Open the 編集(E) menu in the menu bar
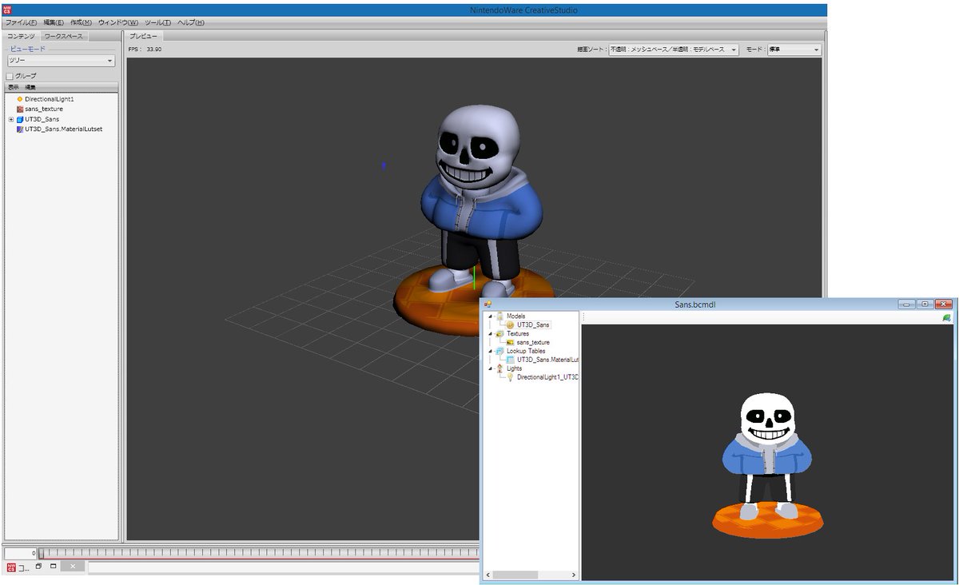Screen dimensions: 959x585 (x=54, y=22)
